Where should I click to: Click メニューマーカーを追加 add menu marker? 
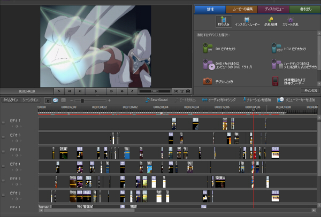point(296,100)
